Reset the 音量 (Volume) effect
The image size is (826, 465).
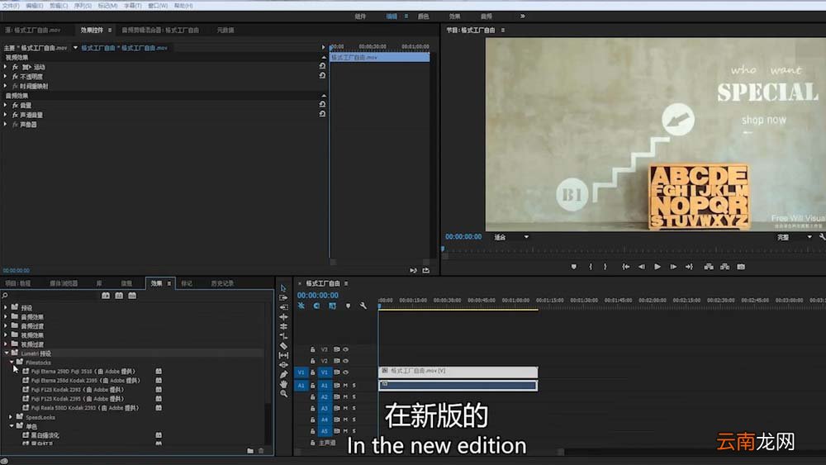click(322, 105)
